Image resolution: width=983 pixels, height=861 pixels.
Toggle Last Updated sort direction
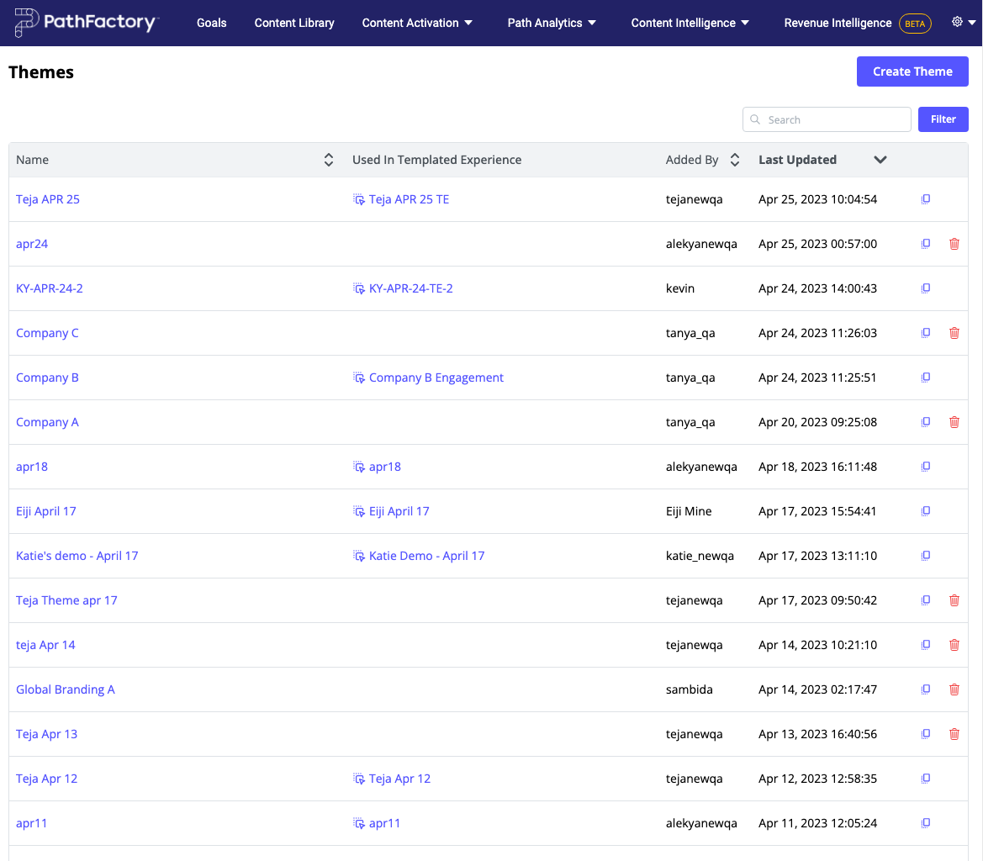point(880,160)
